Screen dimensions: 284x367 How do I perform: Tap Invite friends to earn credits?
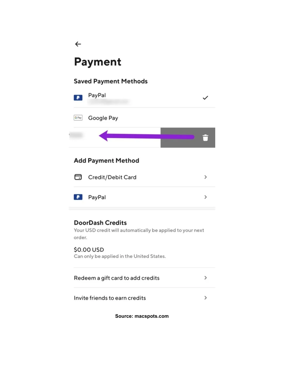(x=110, y=298)
